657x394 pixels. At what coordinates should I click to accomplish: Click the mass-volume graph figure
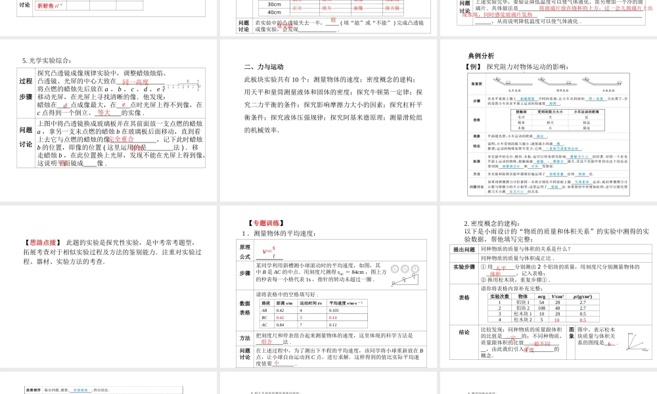(637, 341)
